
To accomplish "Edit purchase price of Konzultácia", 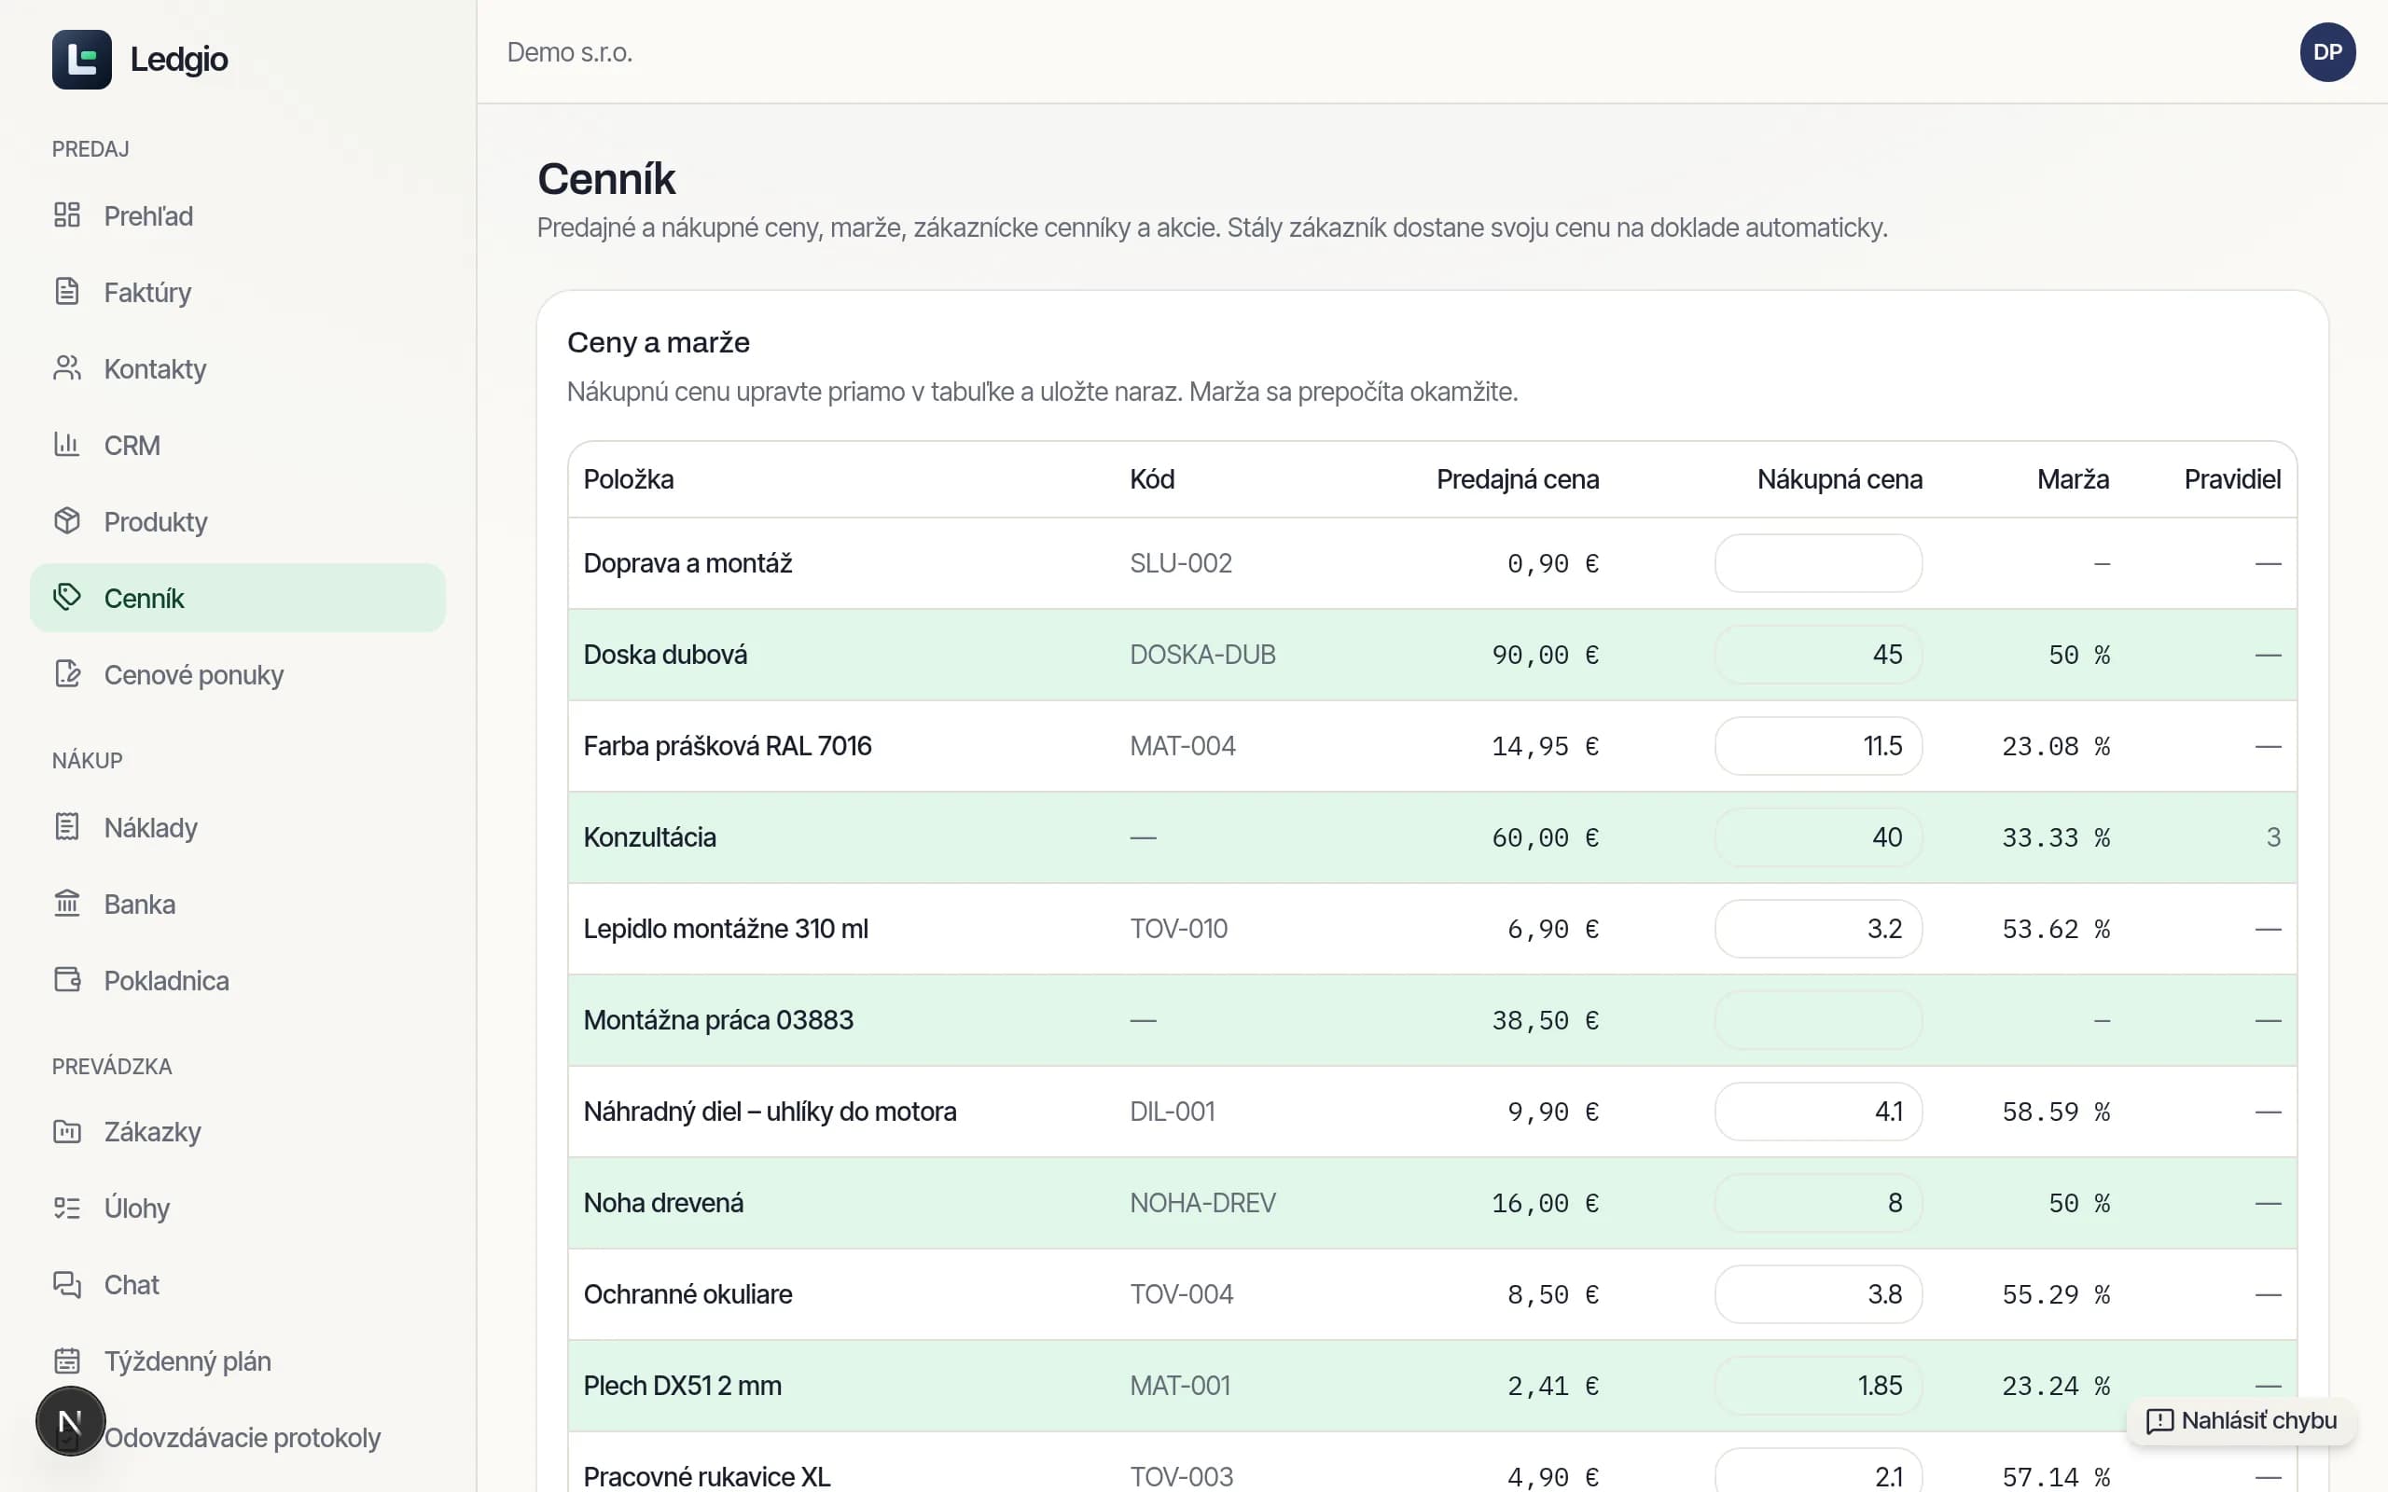I will pos(1818,836).
